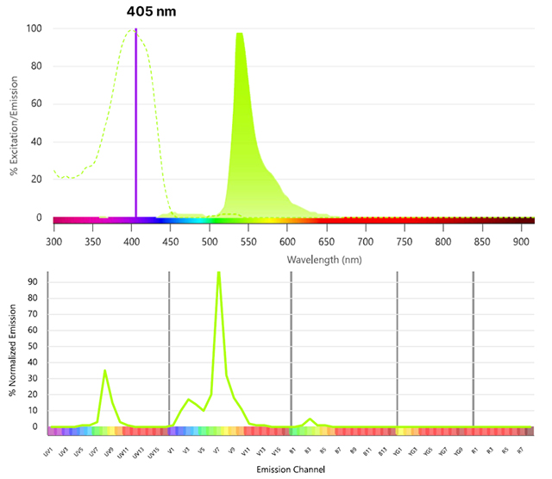Image resolution: width=552 pixels, height=479 pixels.
Task: Click the 350 wavelength tick label
Action: pos(92,242)
